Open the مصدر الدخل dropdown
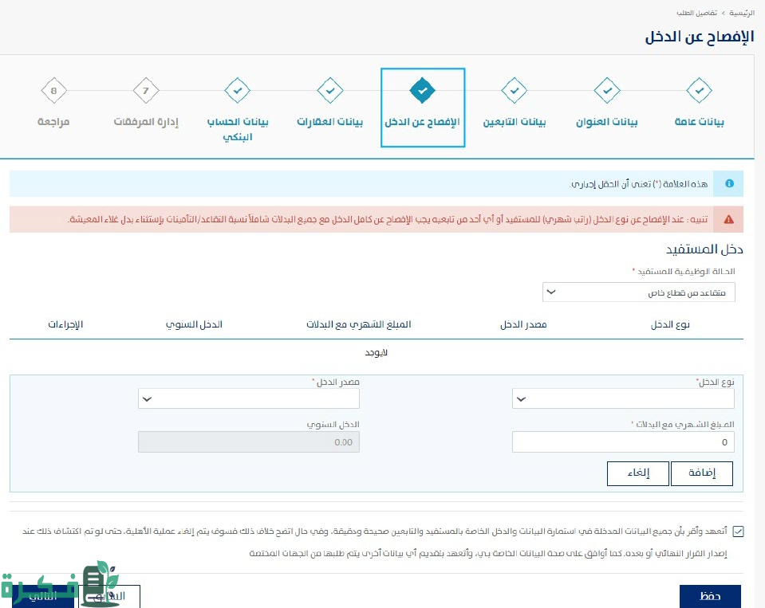 249,399
